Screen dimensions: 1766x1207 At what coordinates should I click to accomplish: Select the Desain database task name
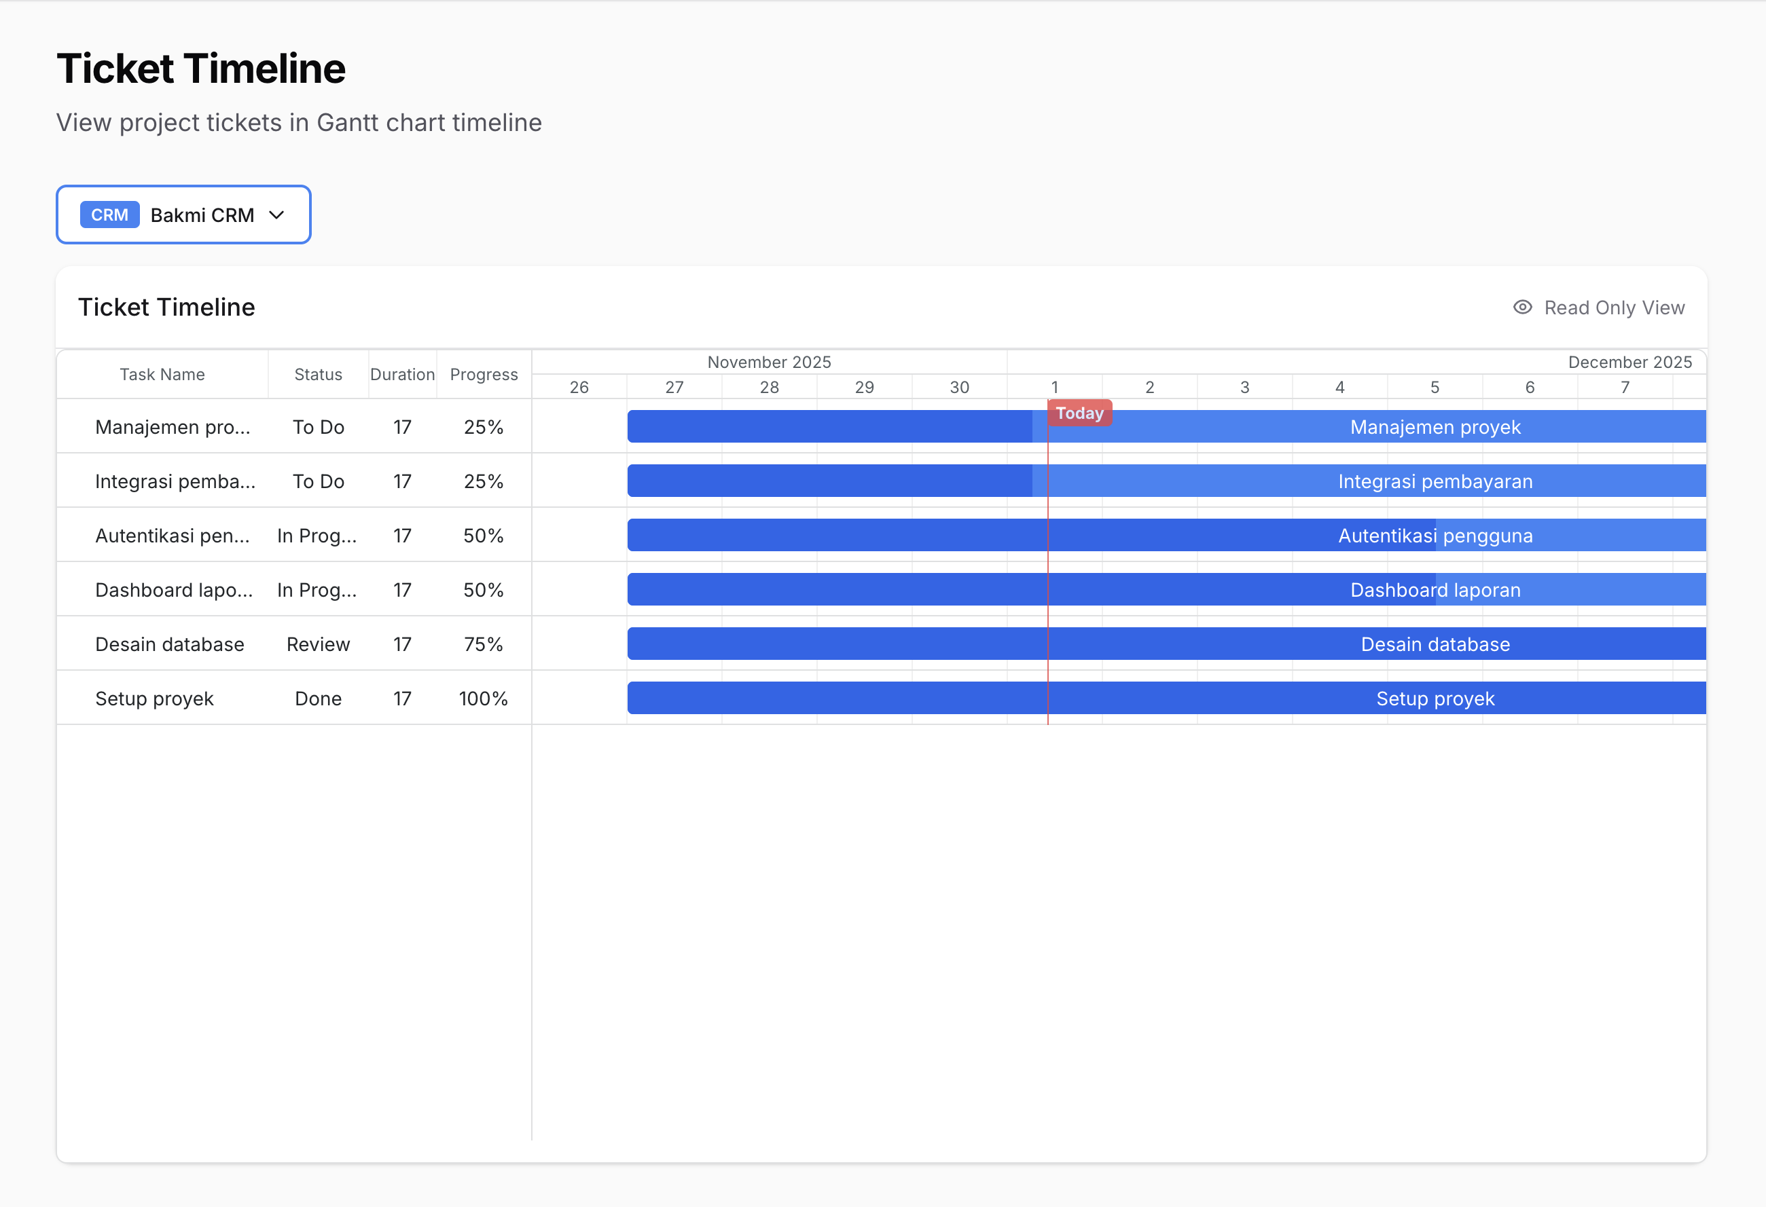(x=169, y=644)
